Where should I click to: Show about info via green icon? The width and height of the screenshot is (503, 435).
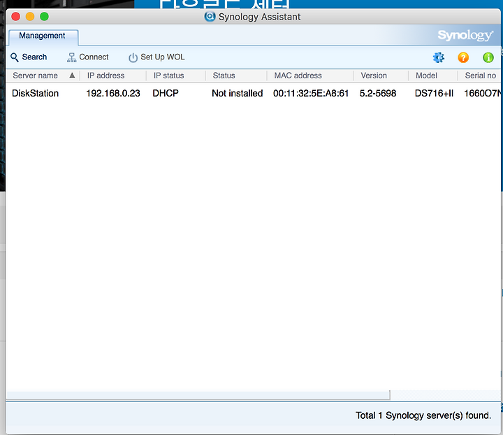488,57
